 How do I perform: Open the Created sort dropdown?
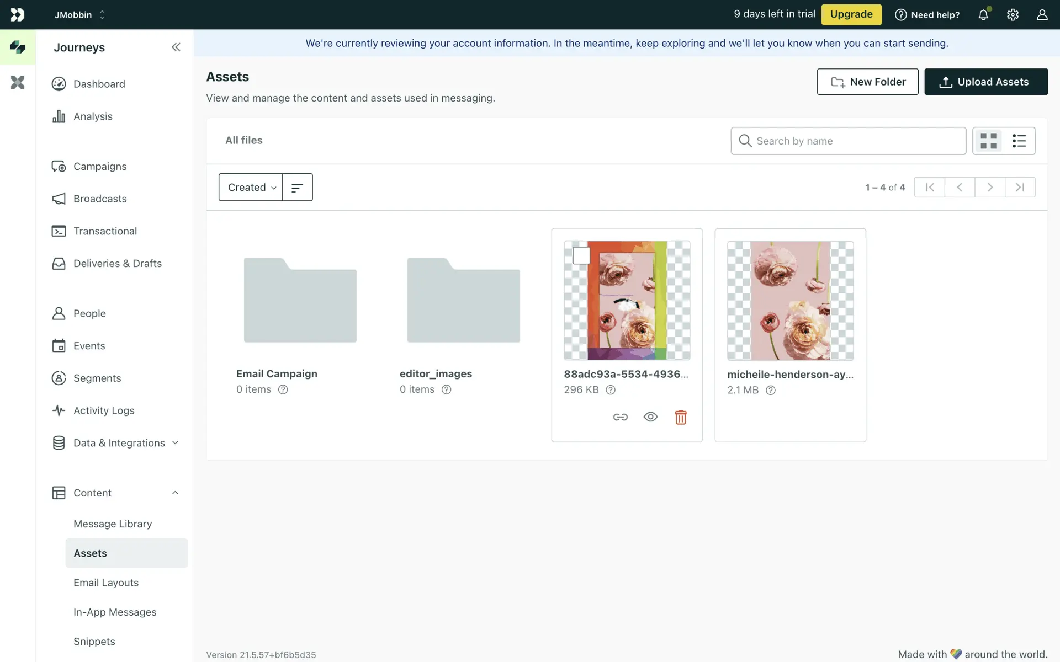pyautogui.click(x=251, y=188)
